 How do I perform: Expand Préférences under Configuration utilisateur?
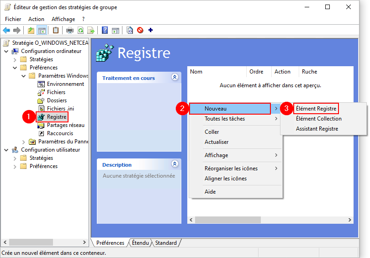(15, 167)
